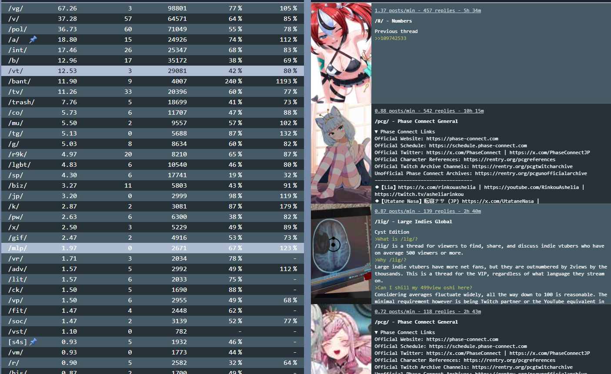Select the /soc/ board name
The image size is (611, 374).
click(17, 321)
